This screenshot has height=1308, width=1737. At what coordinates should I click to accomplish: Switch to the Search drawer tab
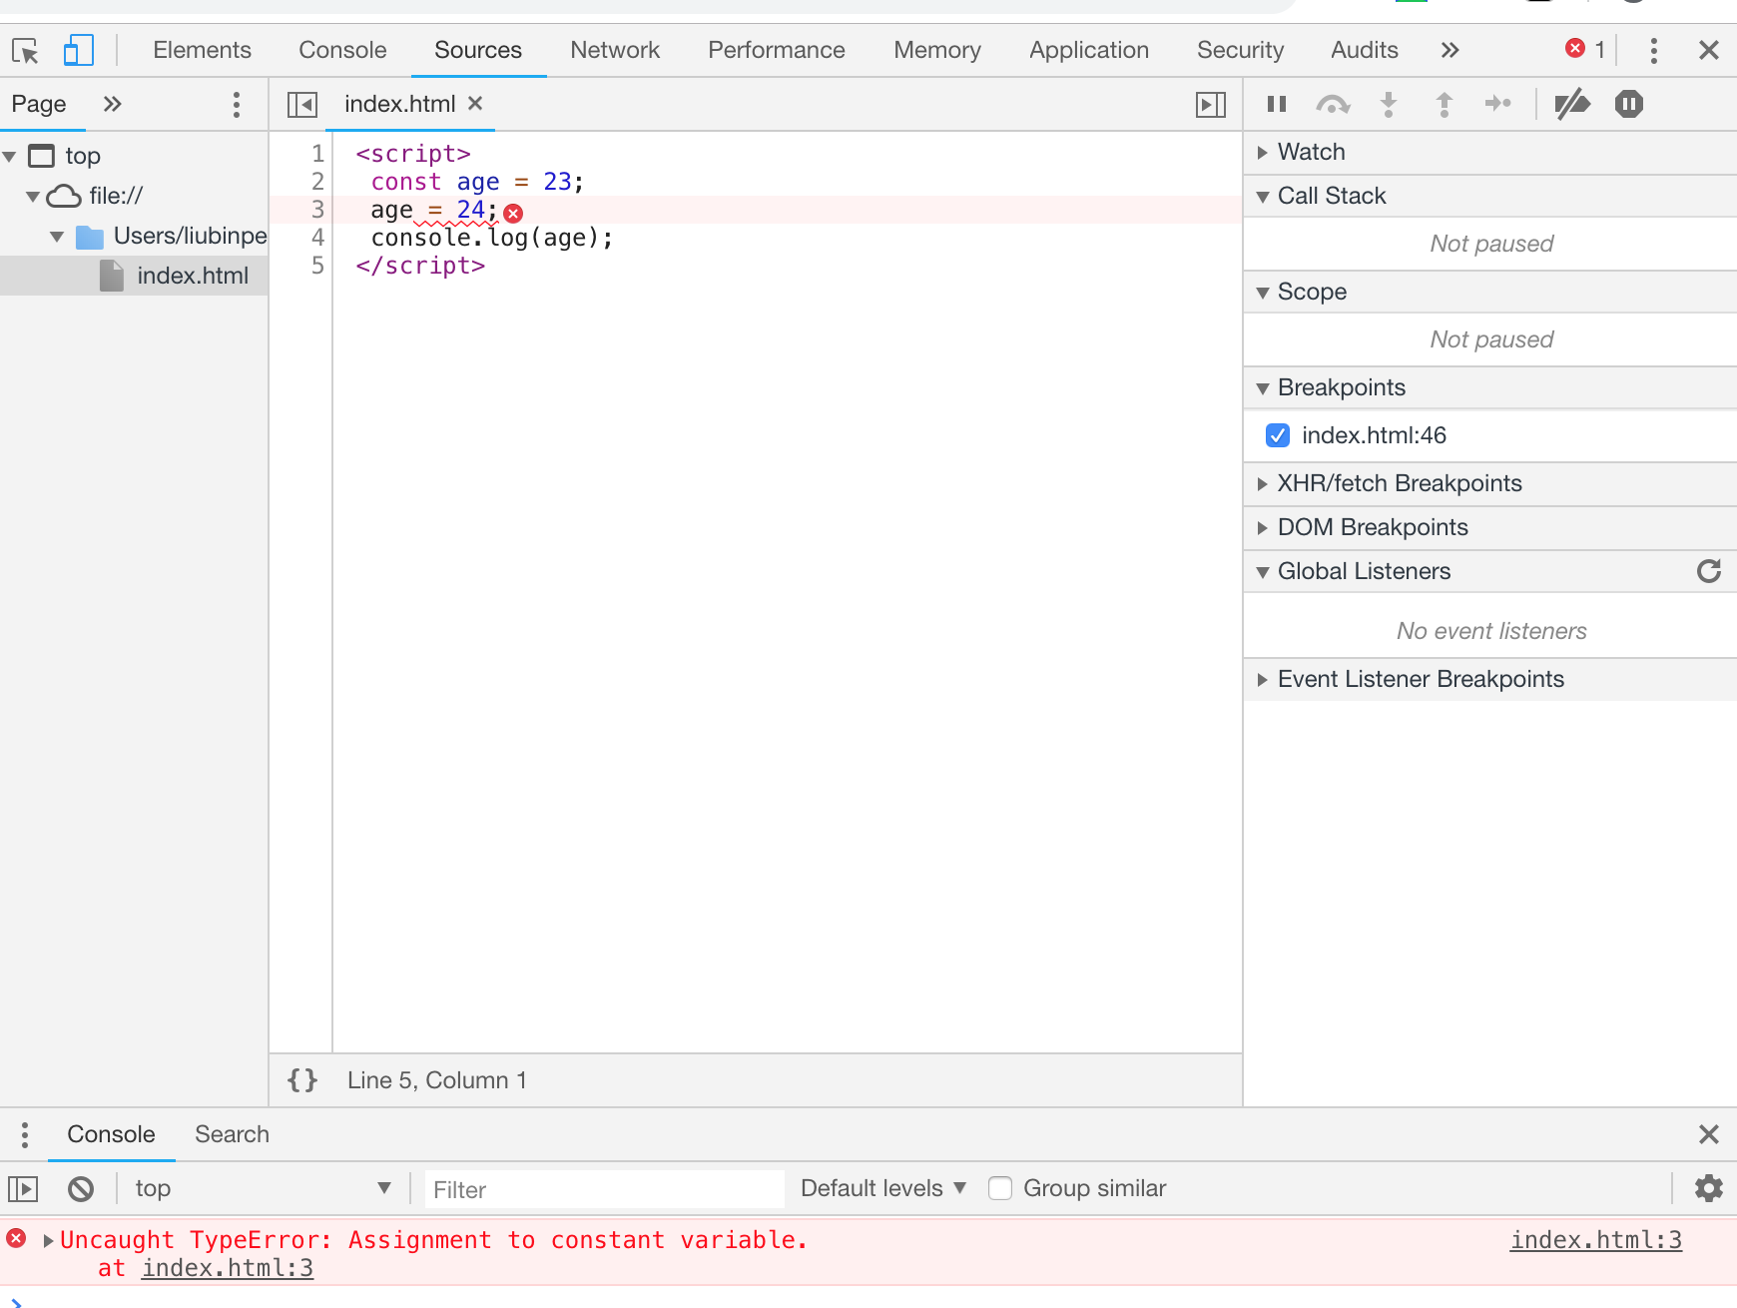coord(232,1134)
